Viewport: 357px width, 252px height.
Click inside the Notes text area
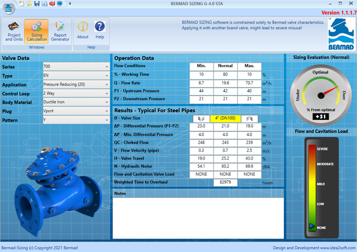tap(198, 218)
